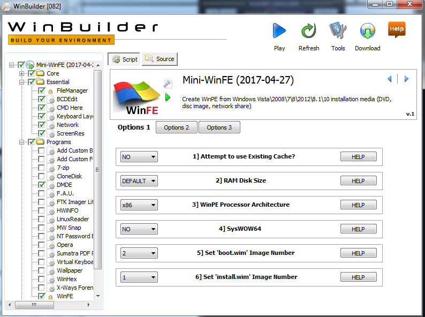Enable the FTK Imager Lite checkbox
This screenshot has height=317, width=425.
[x=41, y=202]
